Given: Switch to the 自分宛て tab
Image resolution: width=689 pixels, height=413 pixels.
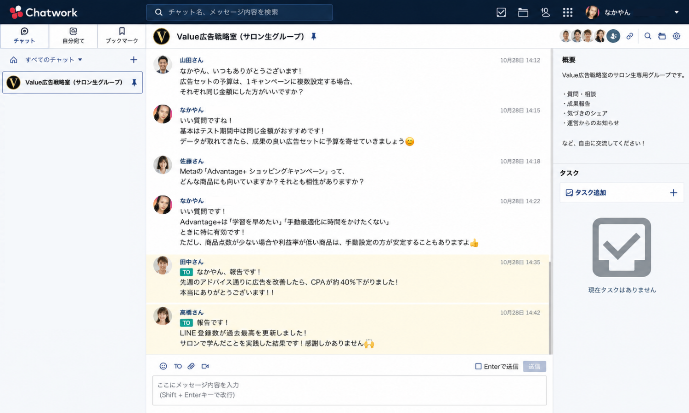Looking at the screenshot, I should tap(73, 36).
